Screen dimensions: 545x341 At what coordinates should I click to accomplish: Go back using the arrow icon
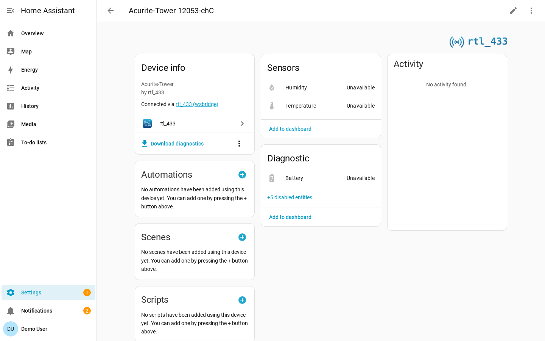pyautogui.click(x=111, y=11)
